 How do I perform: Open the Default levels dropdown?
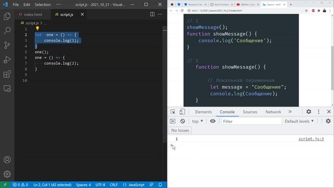point(299,121)
